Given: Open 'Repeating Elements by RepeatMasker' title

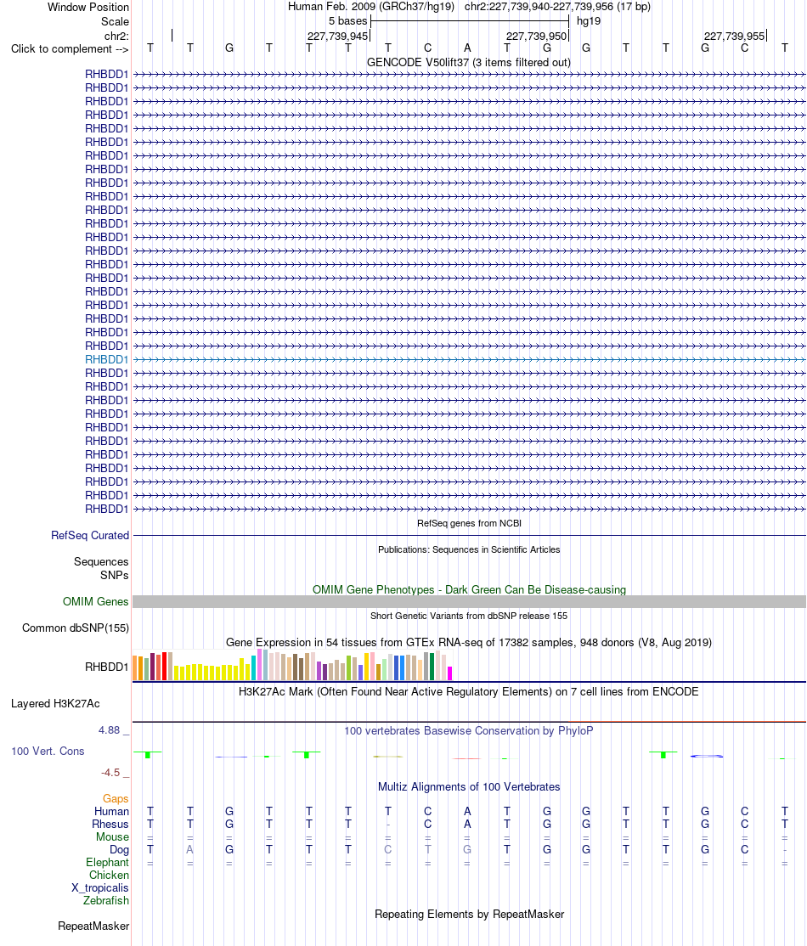Looking at the screenshot, I should 469,914.
